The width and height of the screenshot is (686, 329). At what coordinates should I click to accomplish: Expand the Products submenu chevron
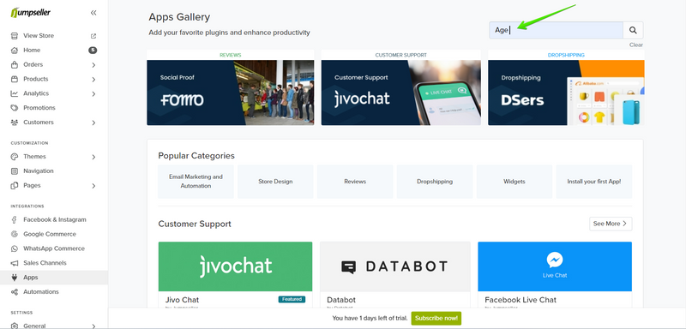(x=93, y=80)
